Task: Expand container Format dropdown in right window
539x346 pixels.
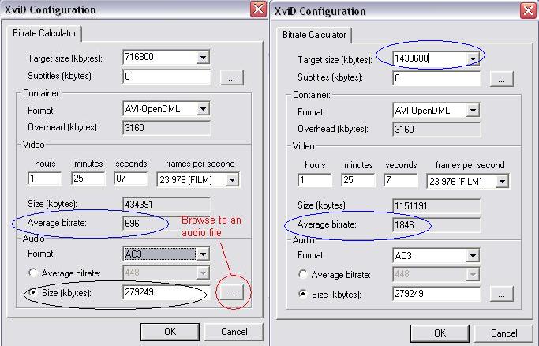Action: [x=473, y=111]
